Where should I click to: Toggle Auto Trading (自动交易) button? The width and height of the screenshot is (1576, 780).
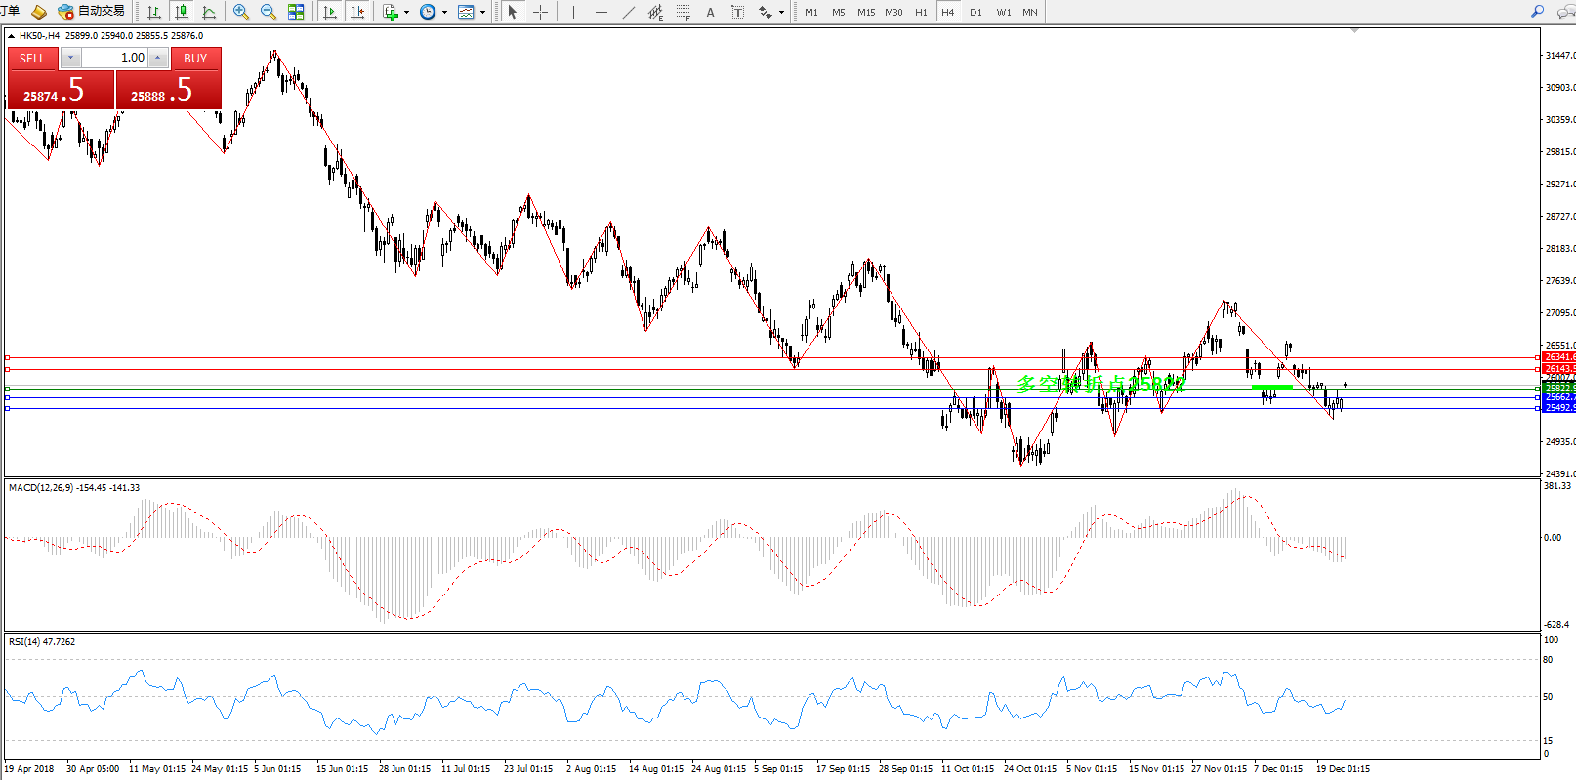92,12
